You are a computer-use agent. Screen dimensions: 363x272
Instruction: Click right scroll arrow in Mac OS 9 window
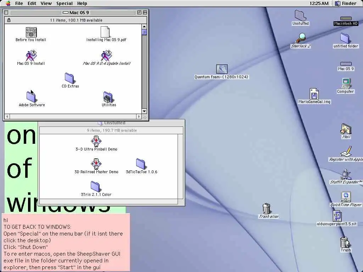point(139,116)
